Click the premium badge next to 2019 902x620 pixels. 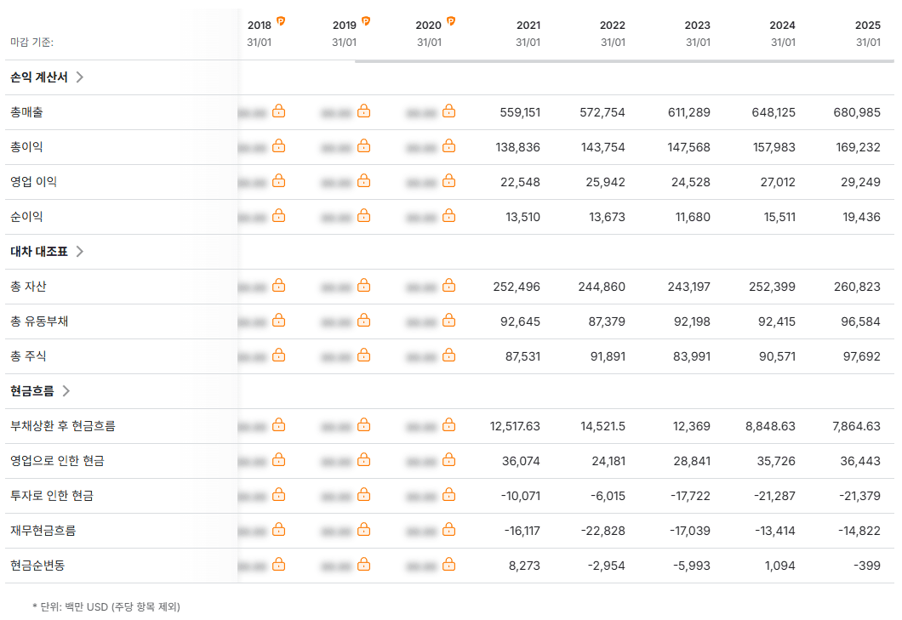[366, 21]
